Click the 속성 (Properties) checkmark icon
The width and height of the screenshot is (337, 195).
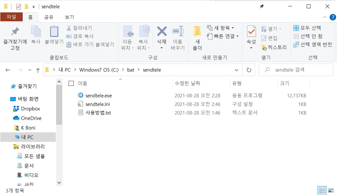click(x=251, y=31)
